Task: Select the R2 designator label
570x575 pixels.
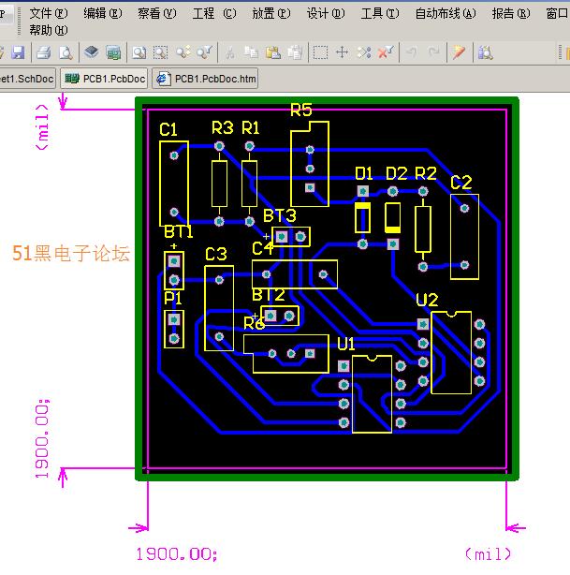Action: click(426, 173)
